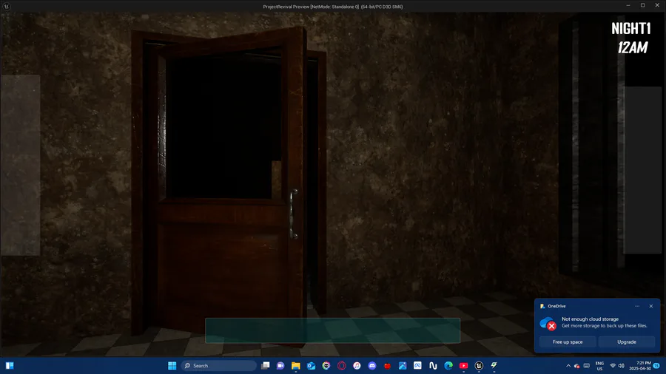666x374 pixels.
Task: Click the 12AM clock text
Action: (x=633, y=47)
